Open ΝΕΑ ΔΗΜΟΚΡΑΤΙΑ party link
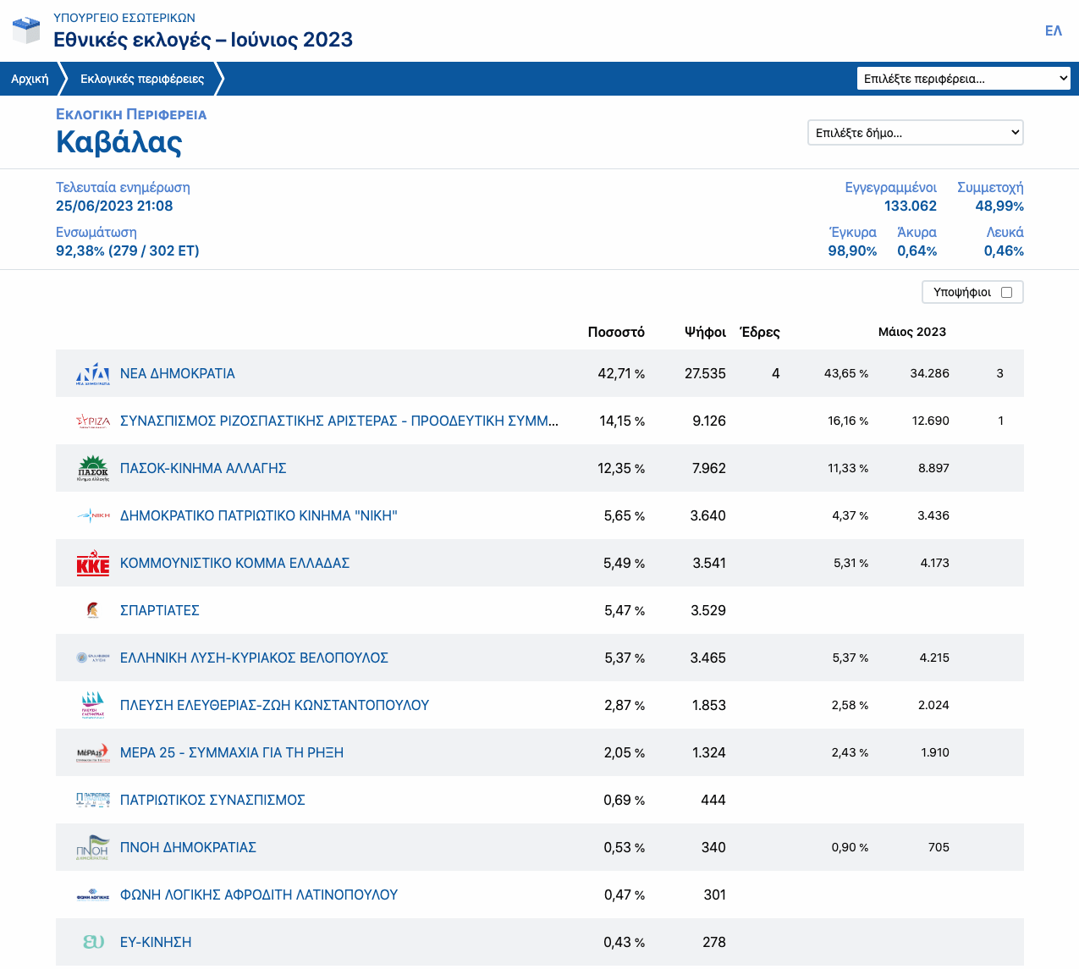Screen dimensions: 1079x969 [178, 373]
